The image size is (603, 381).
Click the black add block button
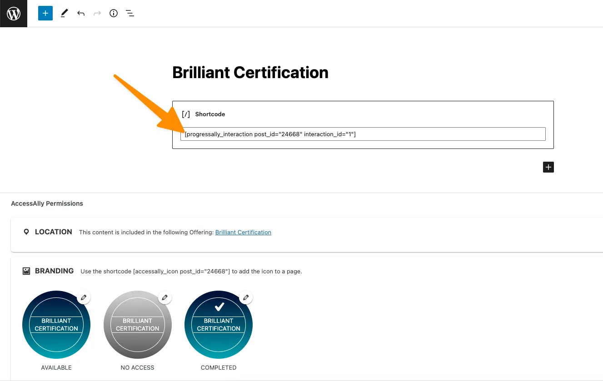point(548,167)
